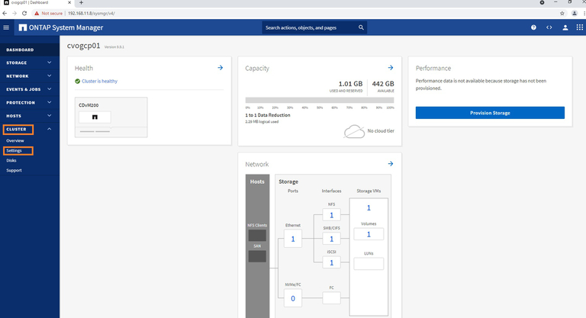Open the Cluster is healthy link

click(x=99, y=81)
